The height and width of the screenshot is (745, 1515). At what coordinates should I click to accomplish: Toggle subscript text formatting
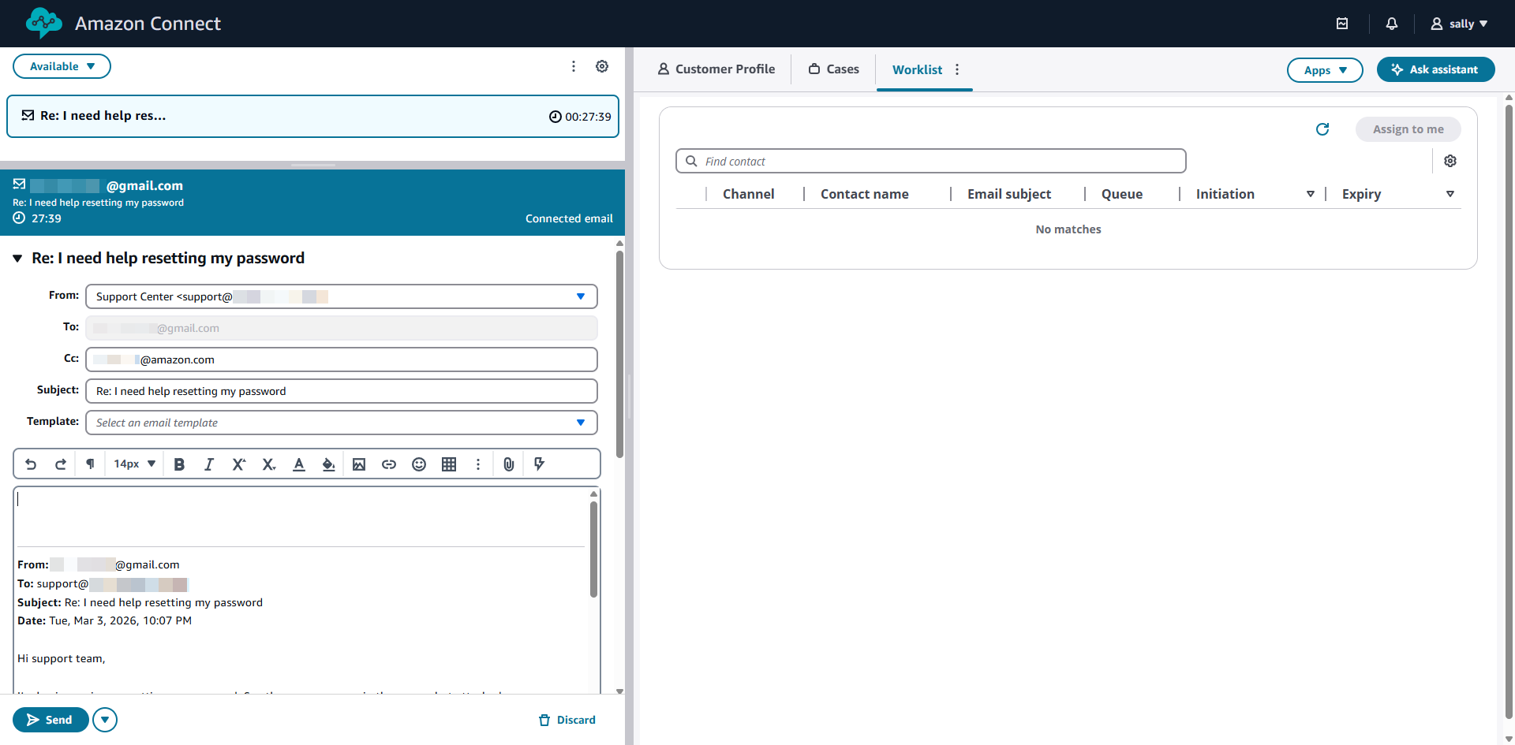[x=268, y=464]
